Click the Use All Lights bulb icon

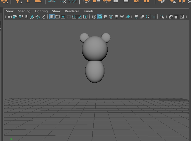point(122,17)
